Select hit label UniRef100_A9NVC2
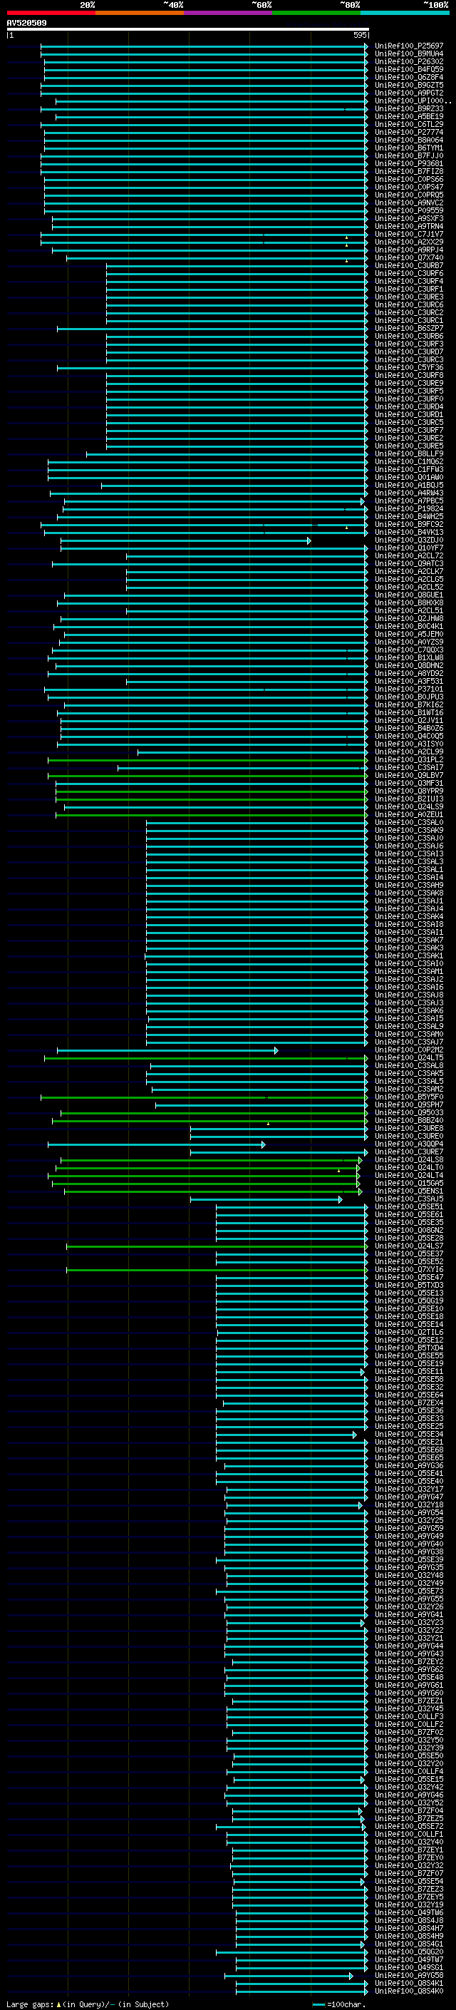The width and height of the screenshot is (456, 2010). click(408, 203)
